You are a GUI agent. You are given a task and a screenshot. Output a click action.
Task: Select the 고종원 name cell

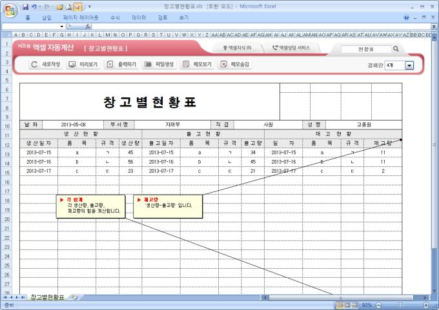click(363, 124)
